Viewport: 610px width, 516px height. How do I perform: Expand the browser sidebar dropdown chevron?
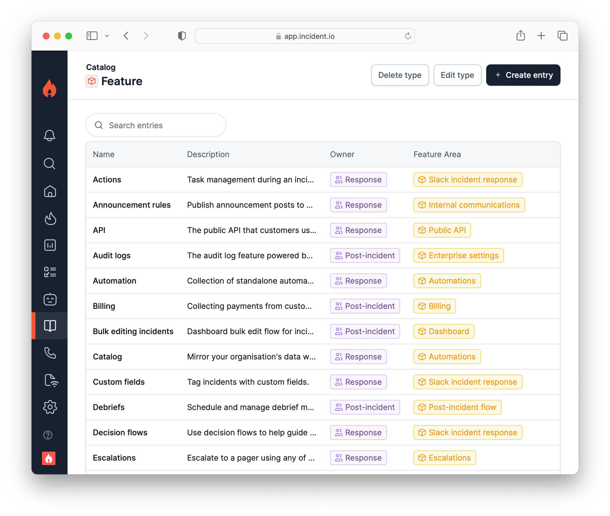[107, 36]
